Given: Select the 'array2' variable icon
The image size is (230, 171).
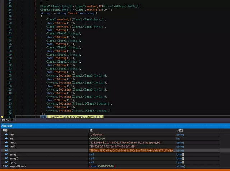Looking at the screenshot, I should tap(6, 158).
